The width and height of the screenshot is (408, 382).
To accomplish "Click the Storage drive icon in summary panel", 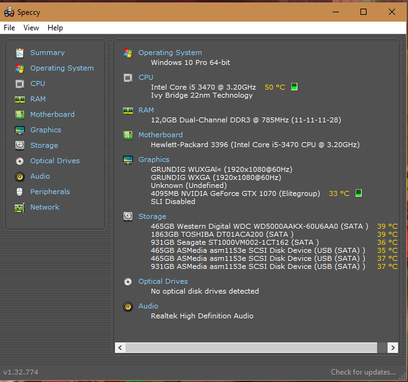I will [128, 216].
